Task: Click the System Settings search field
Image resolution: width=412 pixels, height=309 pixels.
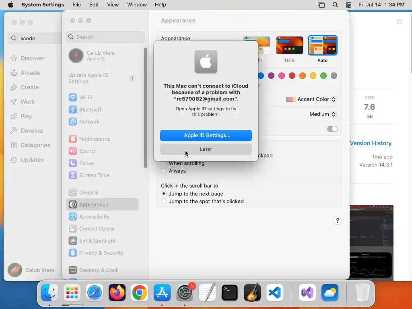Action: point(105,37)
